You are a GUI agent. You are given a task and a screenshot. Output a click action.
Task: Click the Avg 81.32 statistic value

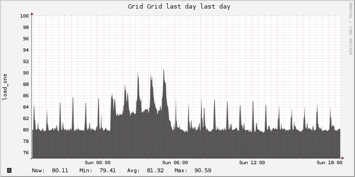(x=155, y=170)
